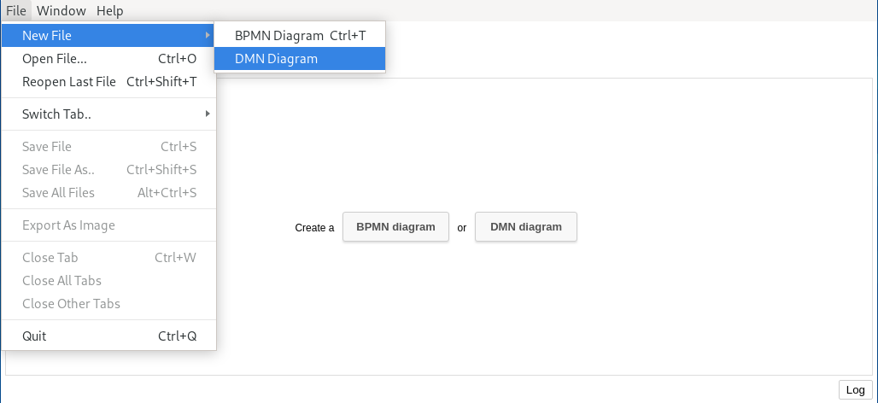Click the Switch Tab submenu arrow
This screenshot has height=403, width=878.
207,114
